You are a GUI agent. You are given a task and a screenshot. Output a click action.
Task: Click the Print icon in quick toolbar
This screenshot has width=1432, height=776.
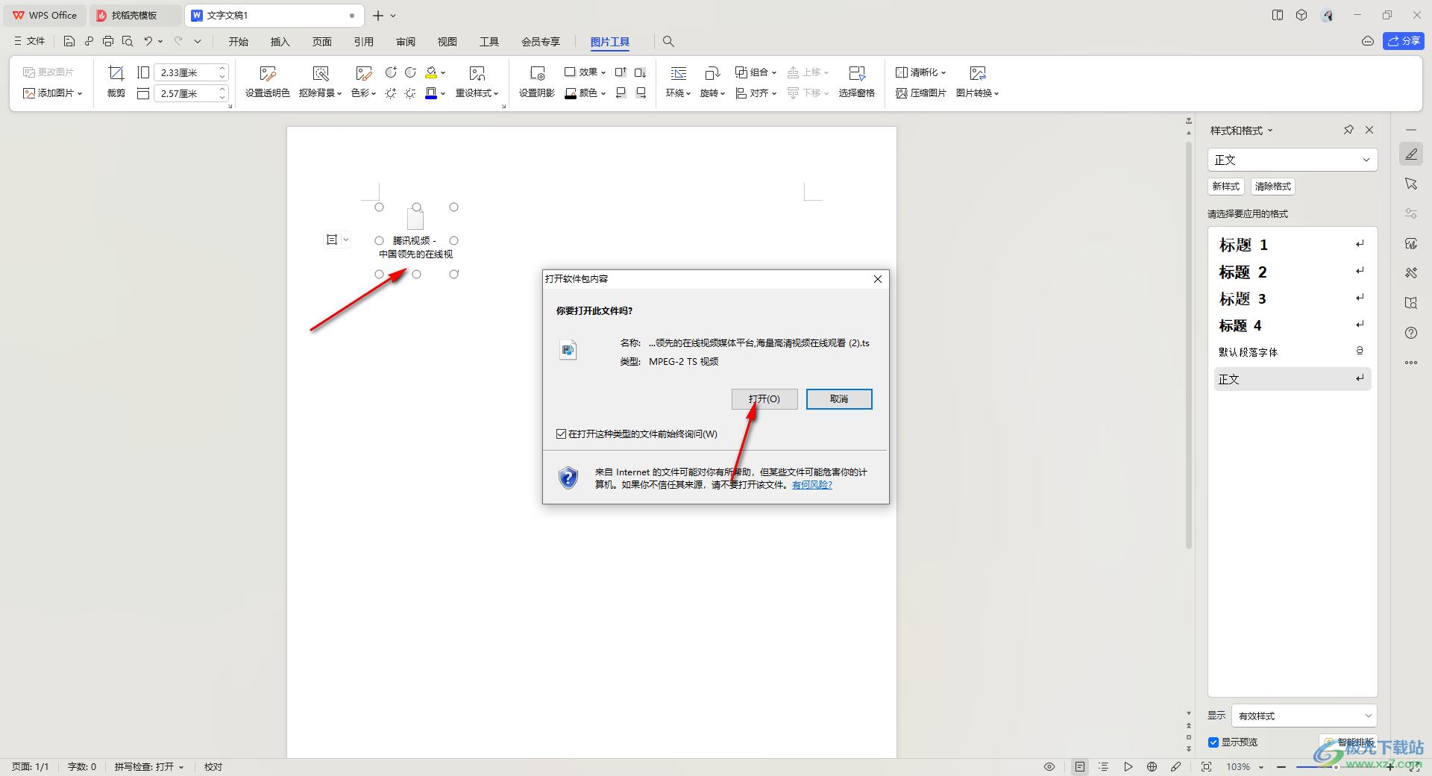108,42
